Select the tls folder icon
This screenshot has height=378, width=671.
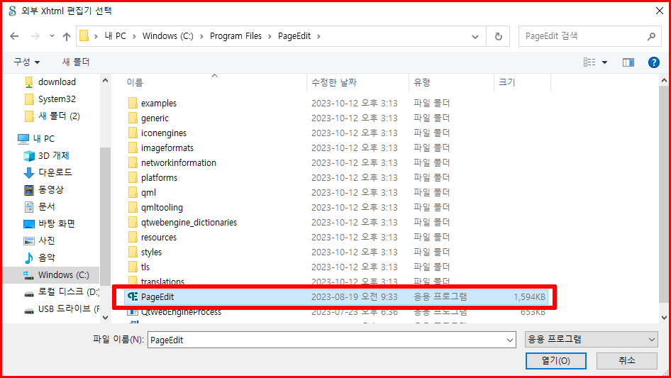(133, 267)
